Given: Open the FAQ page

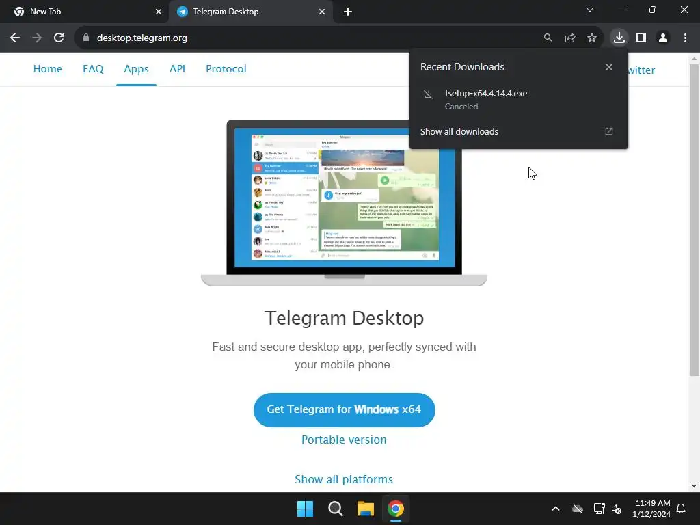Looking at the screenshot, I should (x=93, y=69).
